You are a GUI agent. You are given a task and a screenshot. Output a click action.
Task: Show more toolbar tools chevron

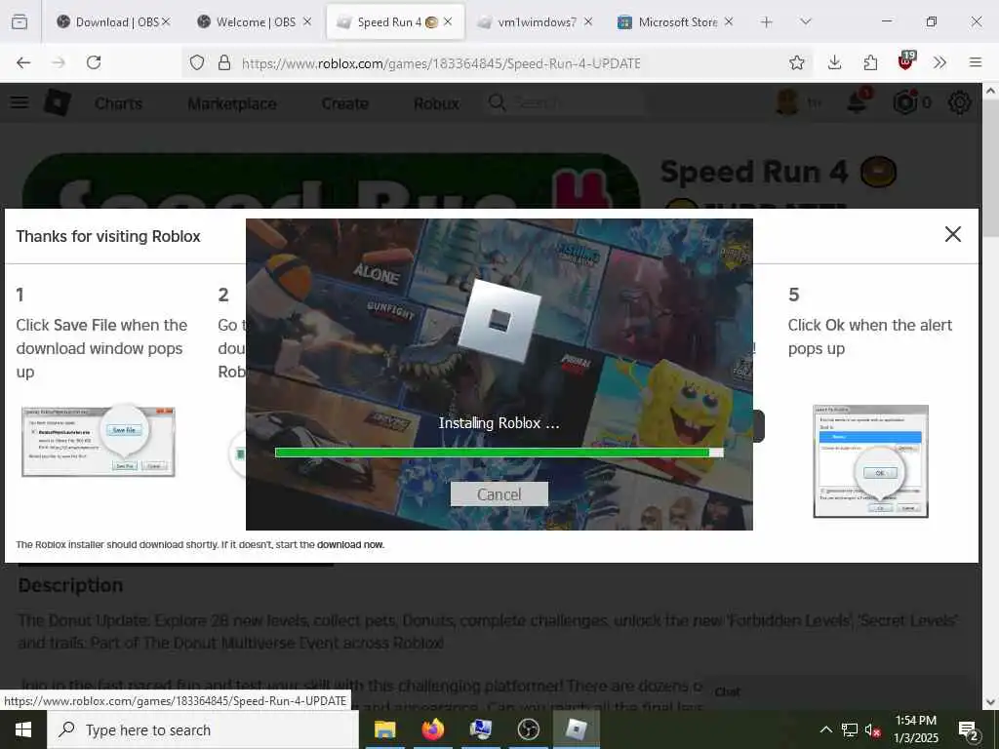(939, 62)
